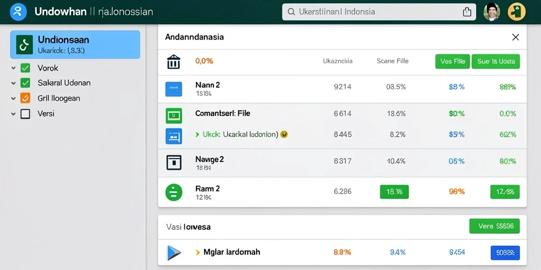Image resolution: width=541 pixels, height=270 pixels.
Task: Click the Mglar lardomah row label
Action: [232, 252]
